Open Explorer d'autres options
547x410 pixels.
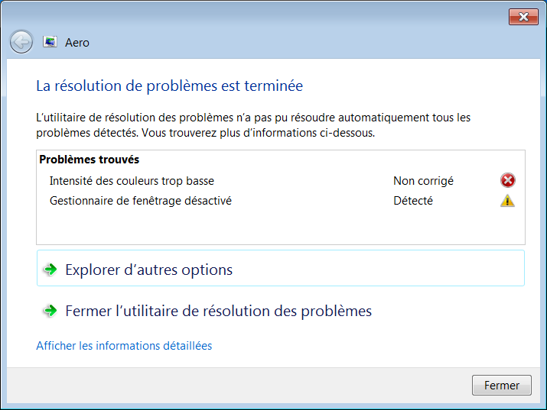pos(281,268)
